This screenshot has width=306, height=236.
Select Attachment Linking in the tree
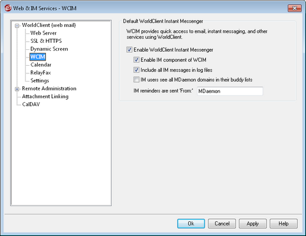[x=45, y=96]
